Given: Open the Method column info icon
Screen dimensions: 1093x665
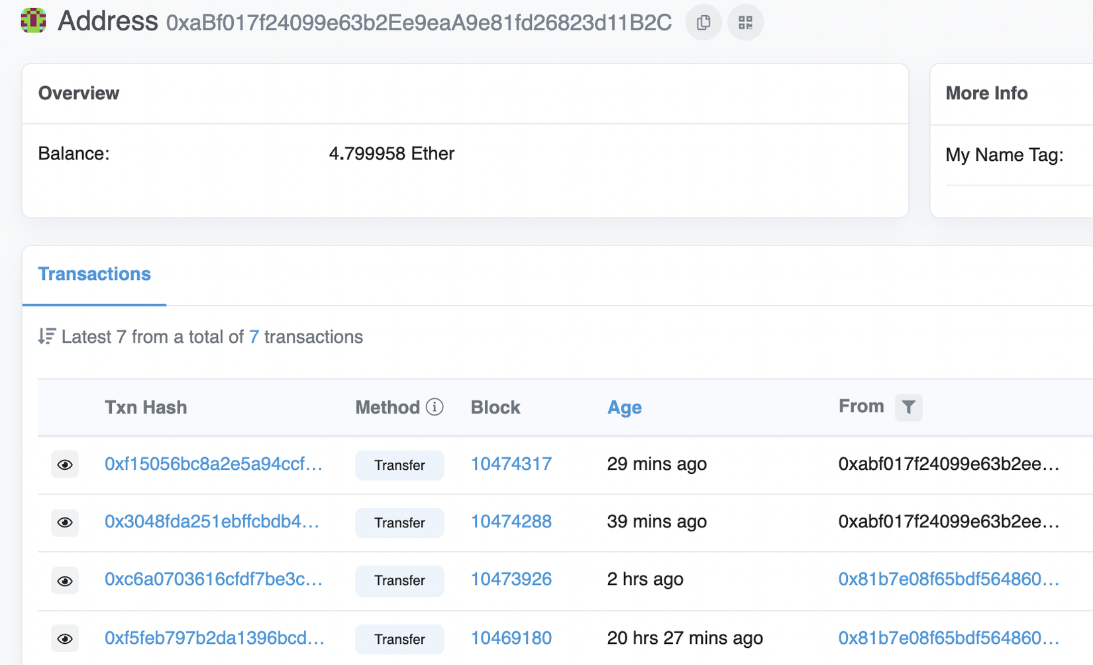Looking at the screenshot, I should (435, 407).
